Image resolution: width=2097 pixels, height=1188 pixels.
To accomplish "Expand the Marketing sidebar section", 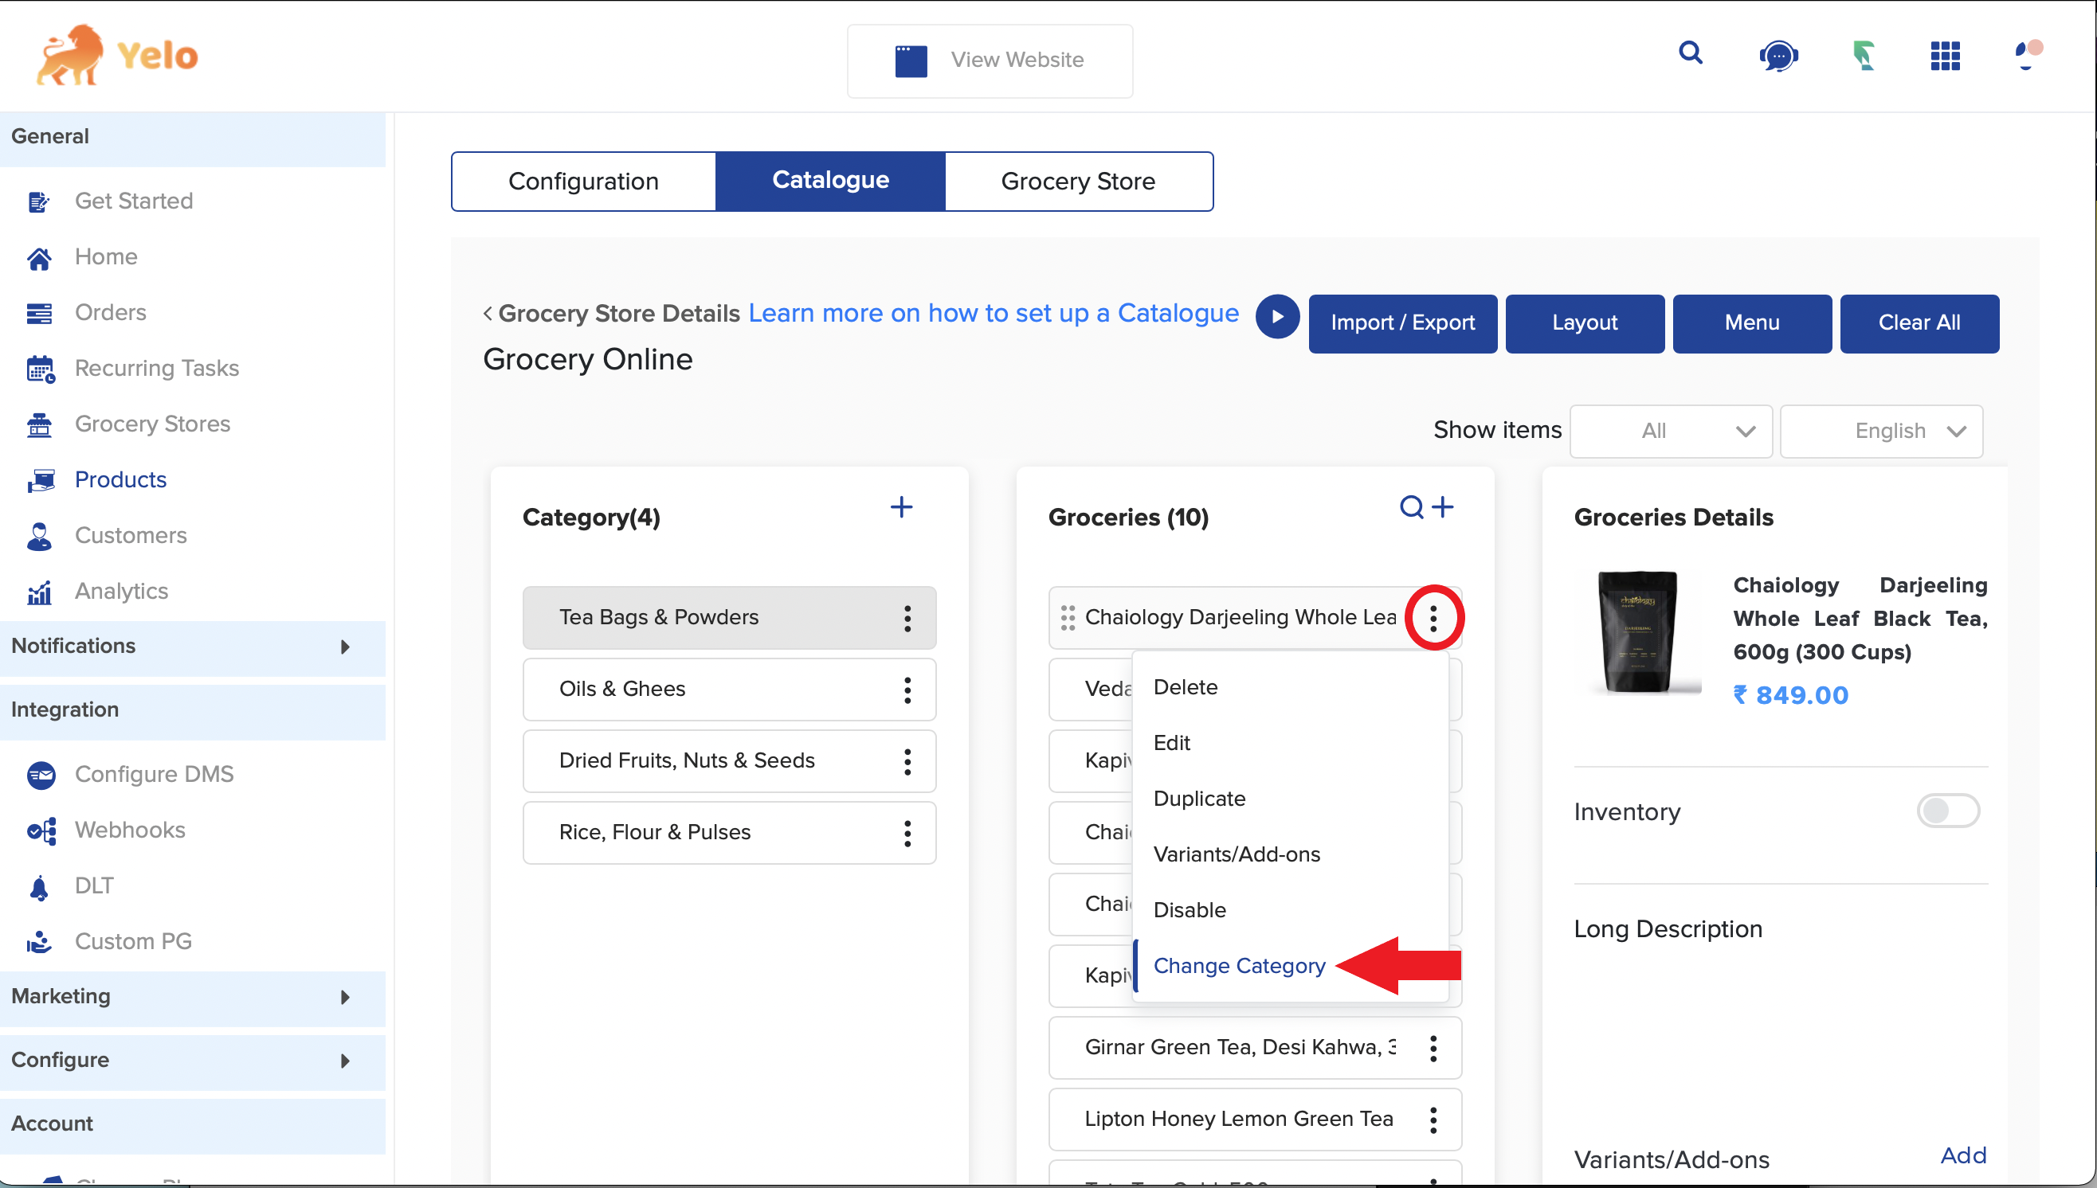I will coord(192,997).
